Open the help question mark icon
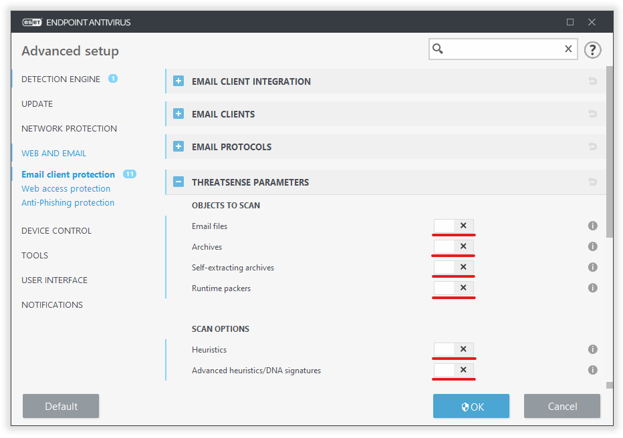Image resolution: width=623 pixels, height=438 pixels. tap(592, 50)
